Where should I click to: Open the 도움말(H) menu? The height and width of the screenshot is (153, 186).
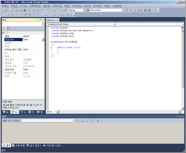point(117,6)
